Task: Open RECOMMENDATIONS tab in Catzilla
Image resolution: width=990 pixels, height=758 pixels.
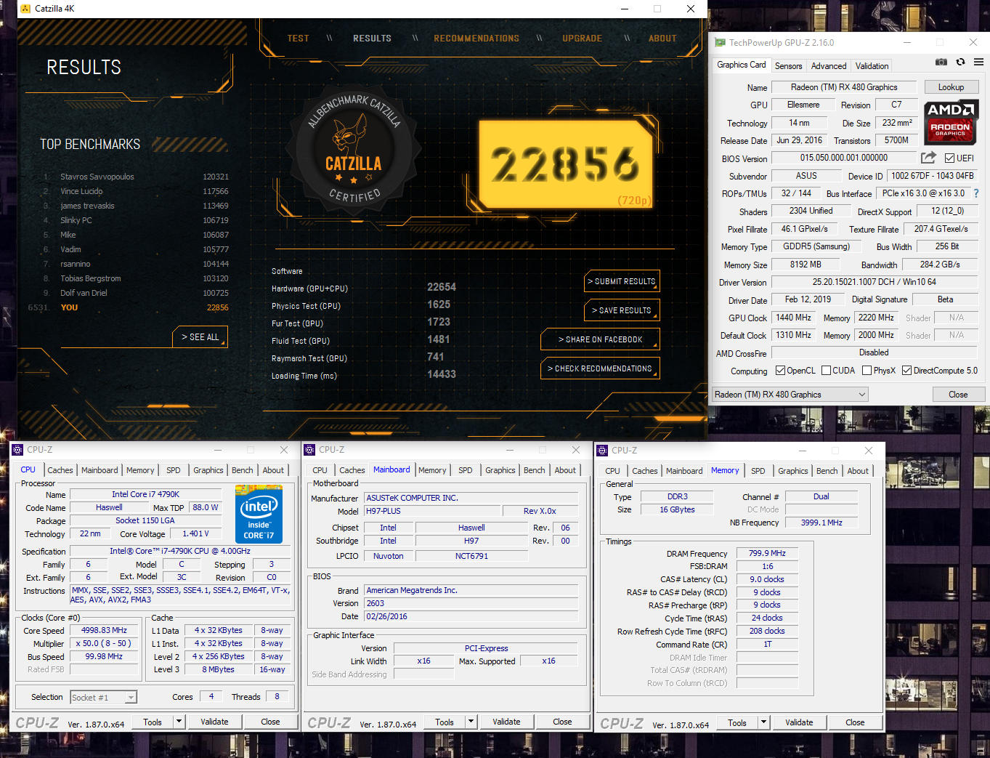Action: [476, 39]
